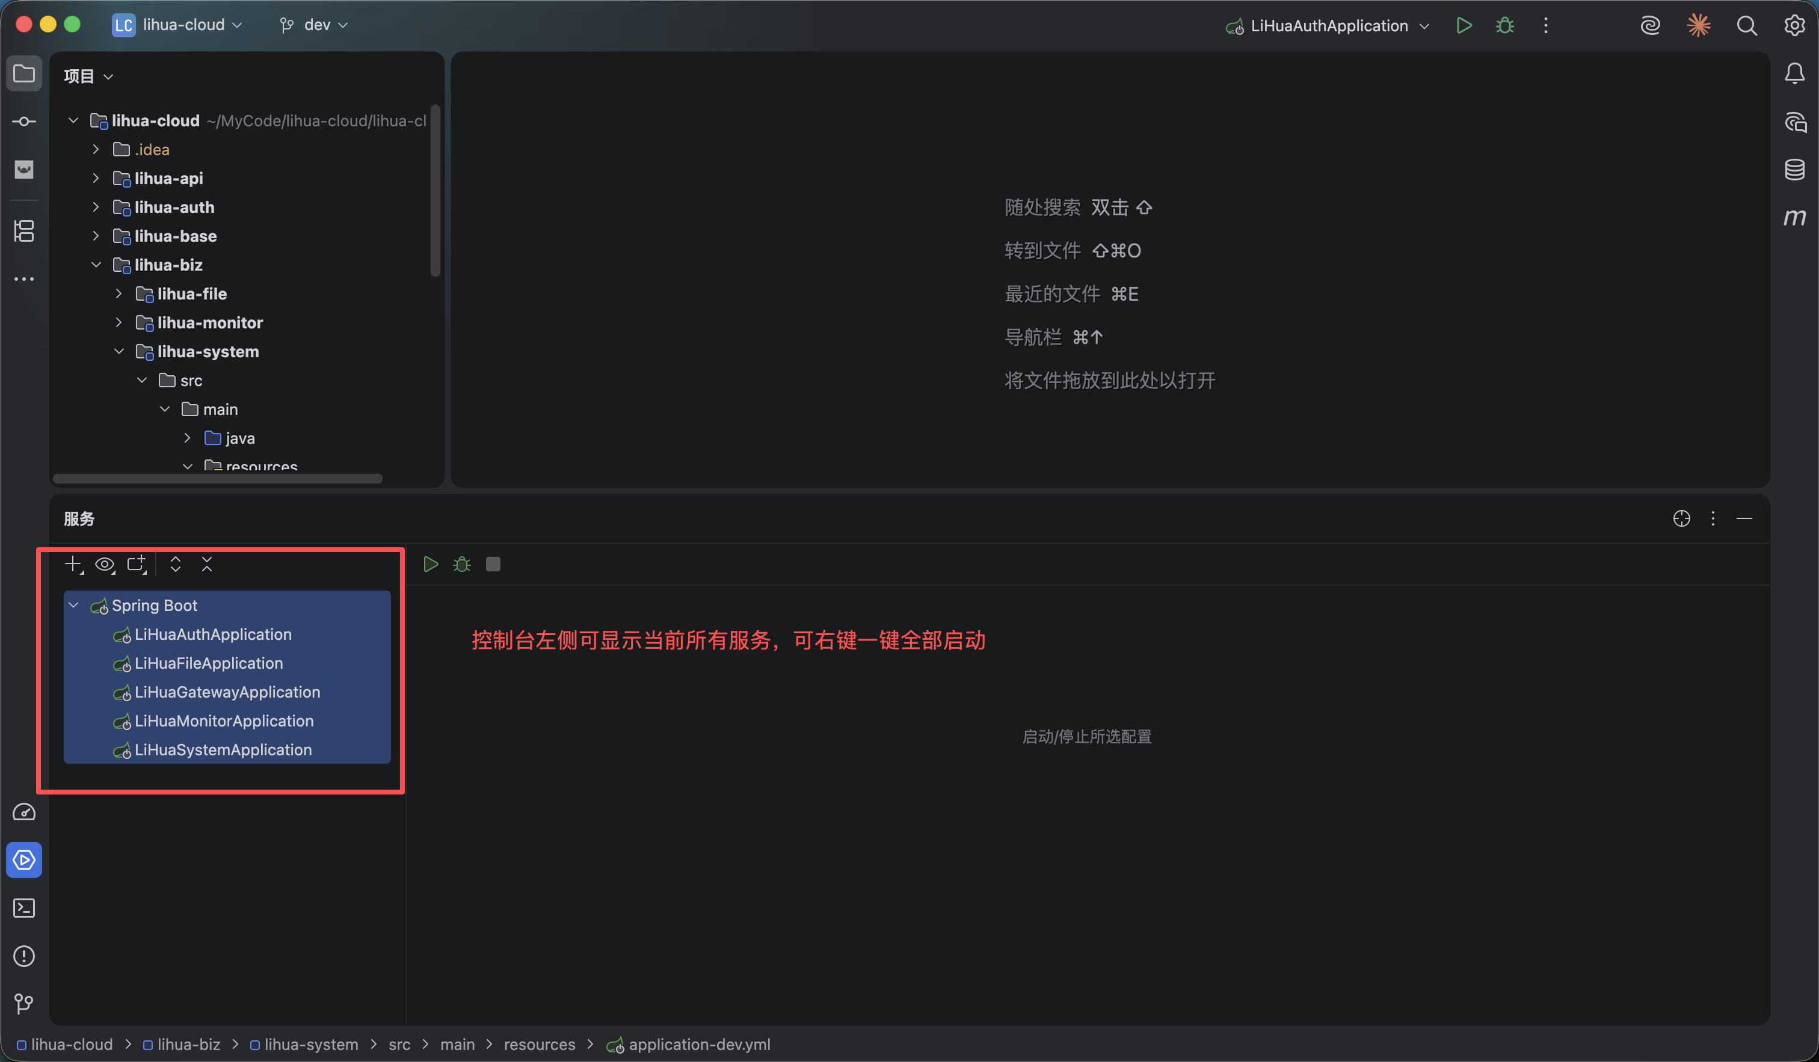Open services in new tab icon

pos(137,564)
